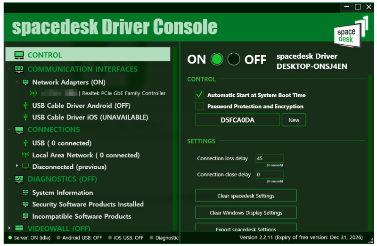Select USB ( 0 connected) row
Screen dimensions: 377x246
[62, 143]
